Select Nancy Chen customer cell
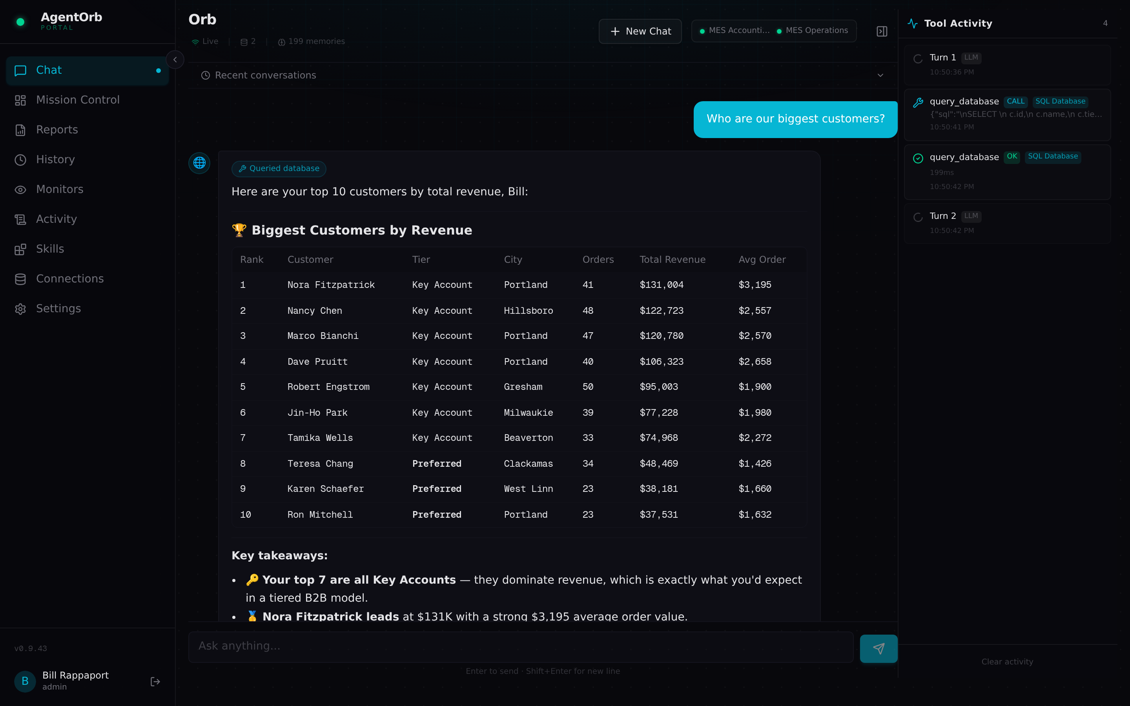The image size is (1130, 706). [x=315, y=311]
